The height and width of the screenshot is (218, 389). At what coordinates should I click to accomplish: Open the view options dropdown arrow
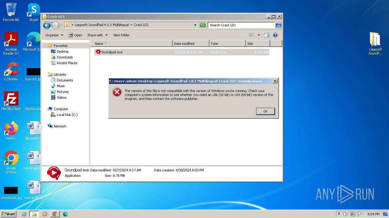point(259,35)
